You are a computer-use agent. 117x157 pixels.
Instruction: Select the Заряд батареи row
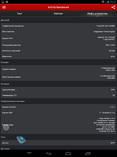pyautogui.click(x=58, y=90)
